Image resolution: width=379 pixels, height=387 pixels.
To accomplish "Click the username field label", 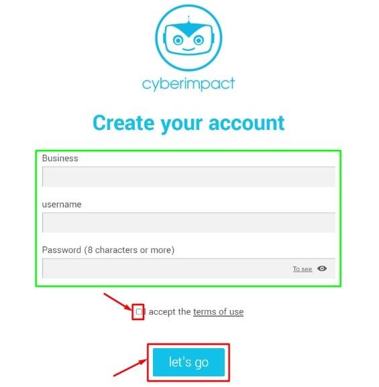I will pyautogui.click(x=62, y=205).
